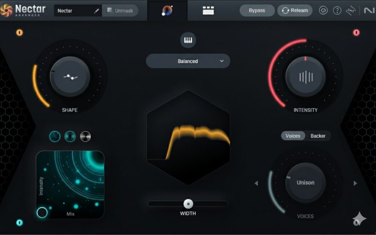
Task: Toggle the orange Shape module power button
Action: coord(19,33)
